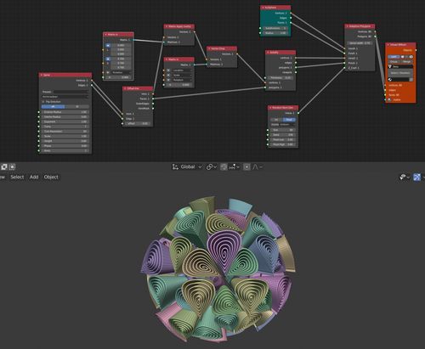Click the Live button in Viewer node
The image size is (425, 349).
click(x=394, y=57)
